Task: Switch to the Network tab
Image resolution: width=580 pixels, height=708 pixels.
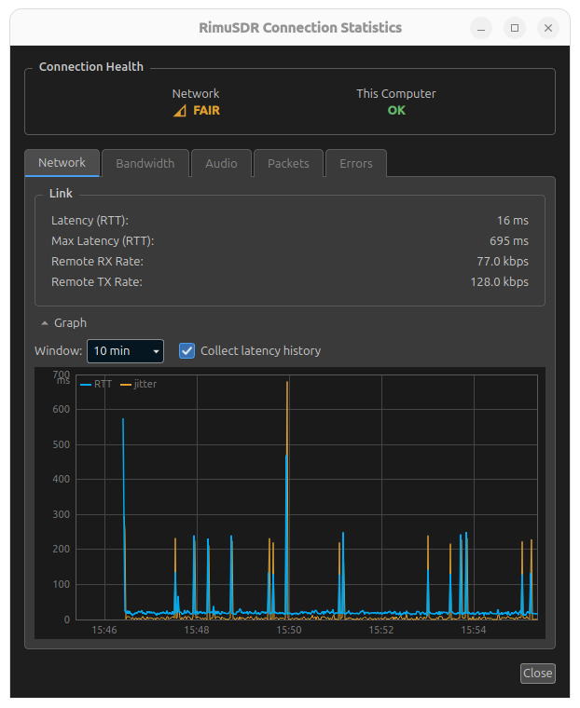Action: point(62,162)
